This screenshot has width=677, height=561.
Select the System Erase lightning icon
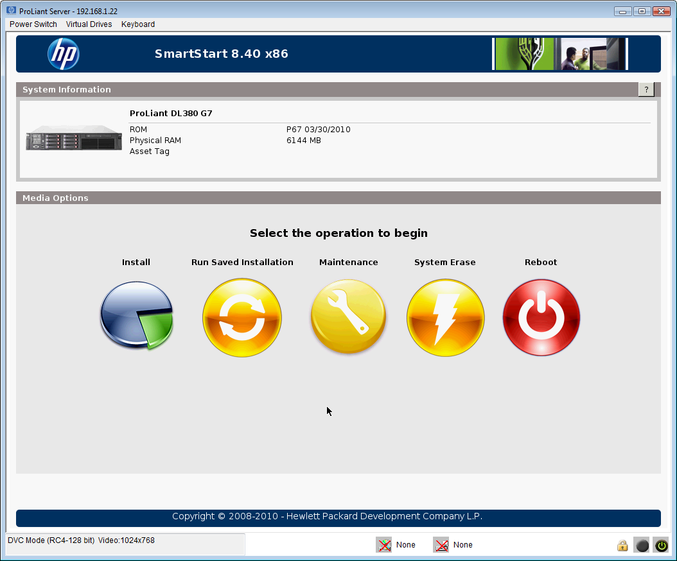pyautogui.click(x=446, y=318)
